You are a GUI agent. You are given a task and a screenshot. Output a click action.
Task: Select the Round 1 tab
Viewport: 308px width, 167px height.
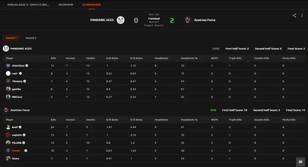11,38
